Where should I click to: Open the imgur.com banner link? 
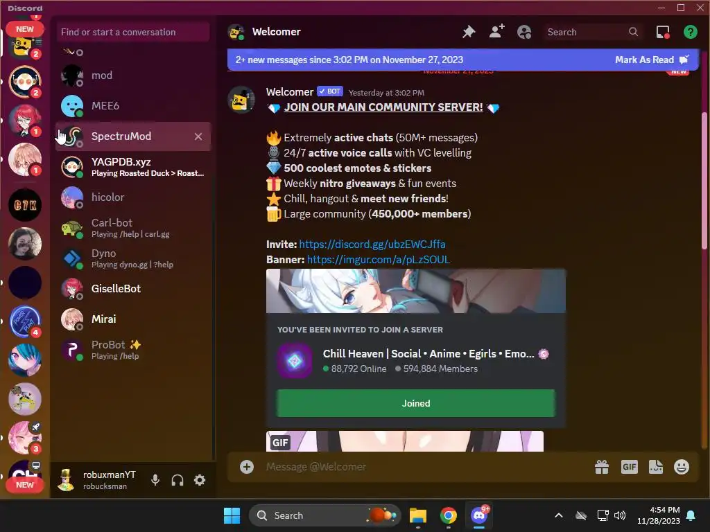pyautogui.click(x=379, y=260)
